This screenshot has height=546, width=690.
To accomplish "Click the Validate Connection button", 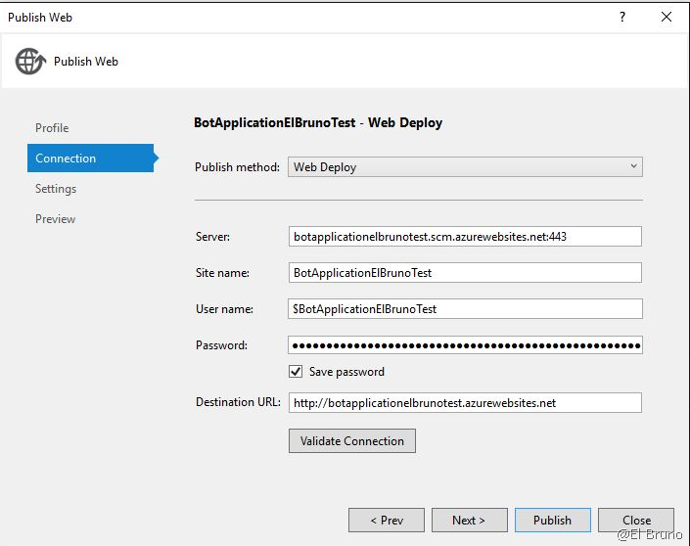I will 352,441.
